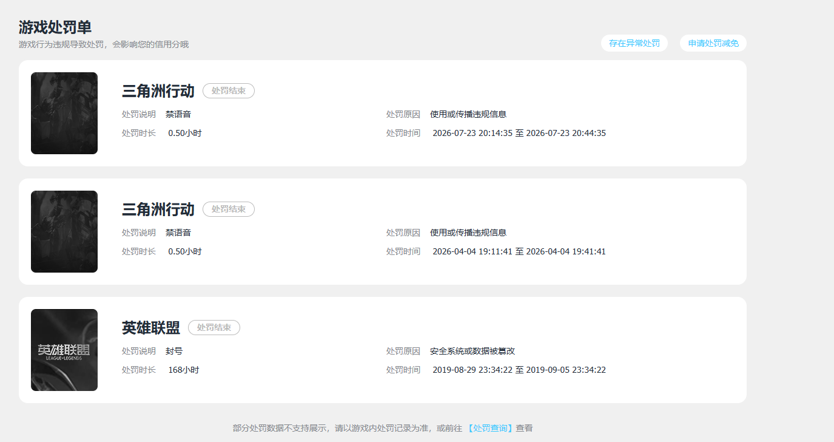Click the 存在异常处罚 button
This screenshot has height=442, width=834.
(634, 43)
